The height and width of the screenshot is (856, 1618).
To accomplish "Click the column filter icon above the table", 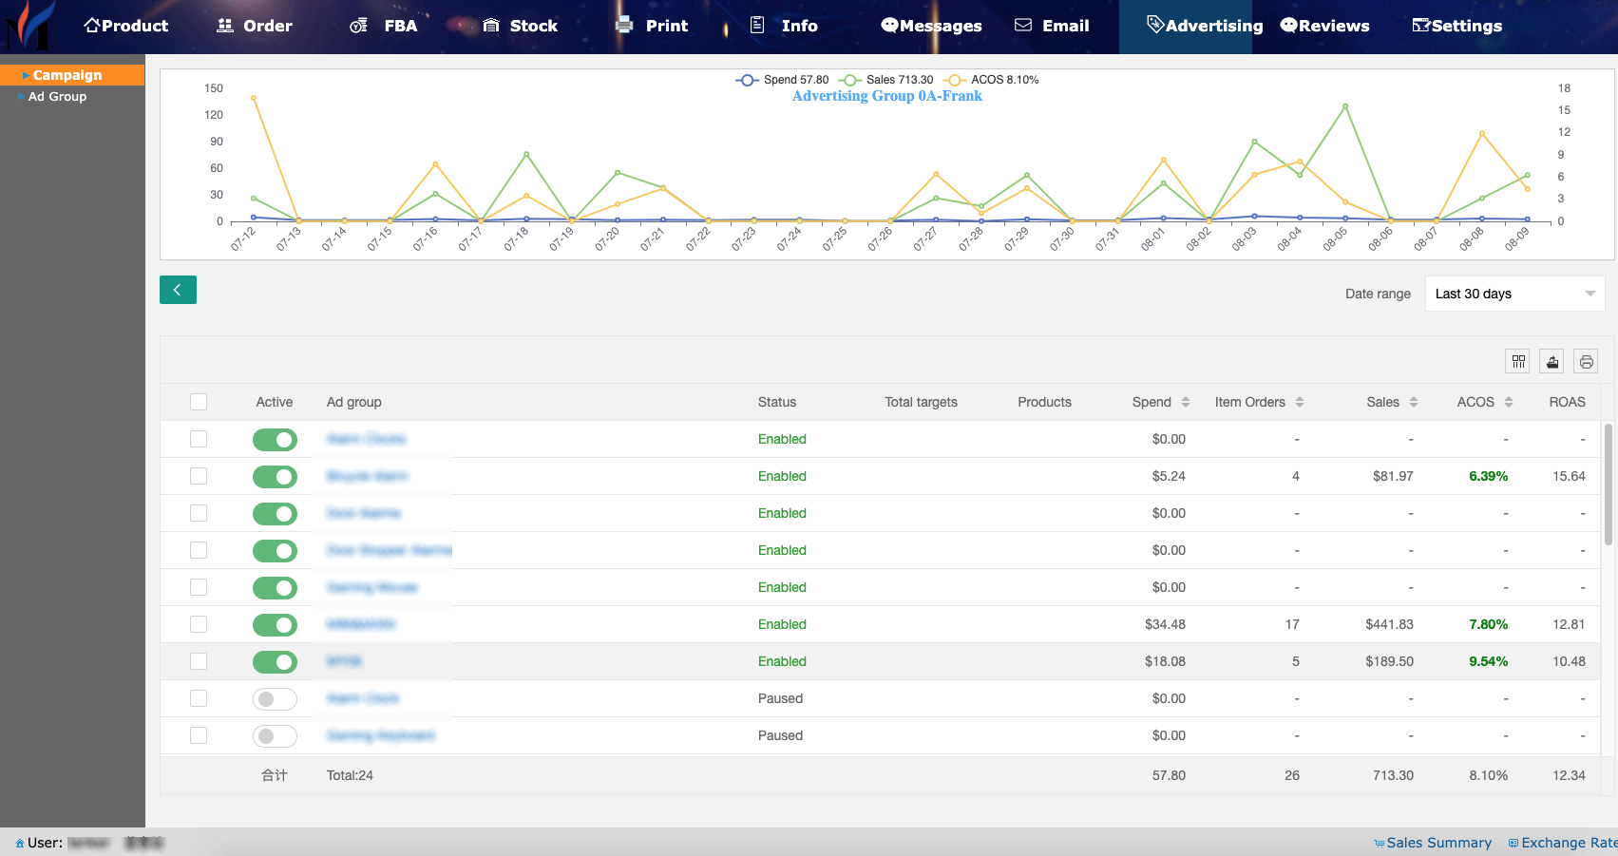I will 1518,361.
